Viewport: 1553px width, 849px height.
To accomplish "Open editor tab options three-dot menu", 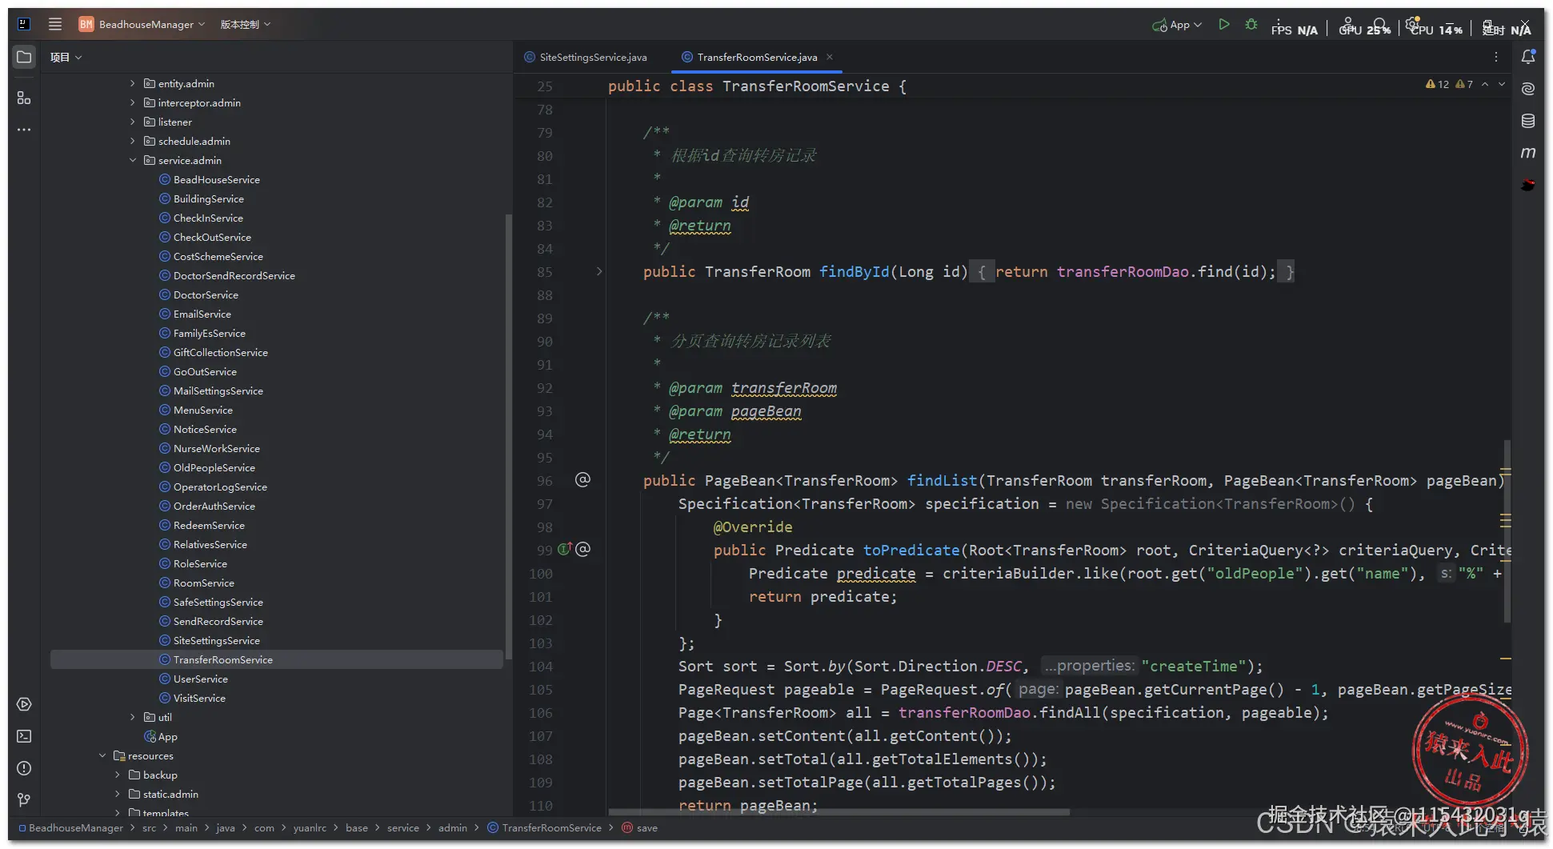I will pos(1495,57).
